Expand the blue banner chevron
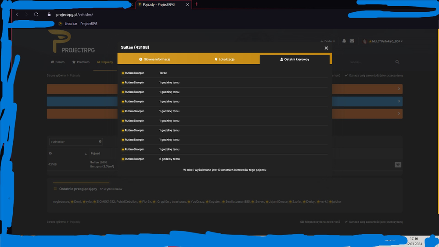The height and width of the screenshot is (247, 439). [x=399, y=101]
